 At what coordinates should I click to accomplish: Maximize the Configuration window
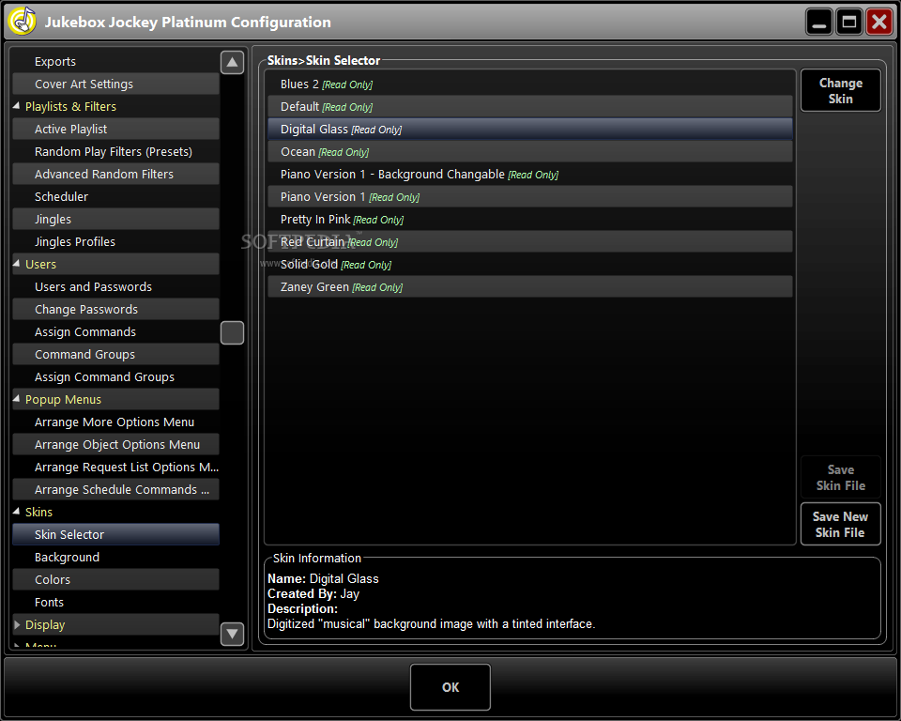click(848, 22)
